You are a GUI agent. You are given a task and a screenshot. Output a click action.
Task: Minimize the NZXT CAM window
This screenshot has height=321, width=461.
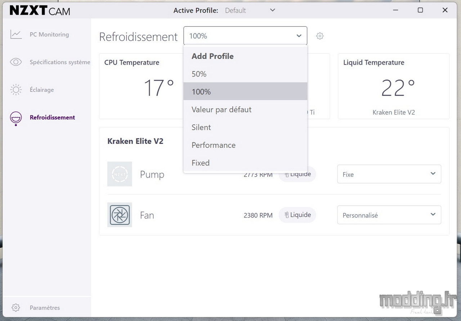(x=395, y=10)
